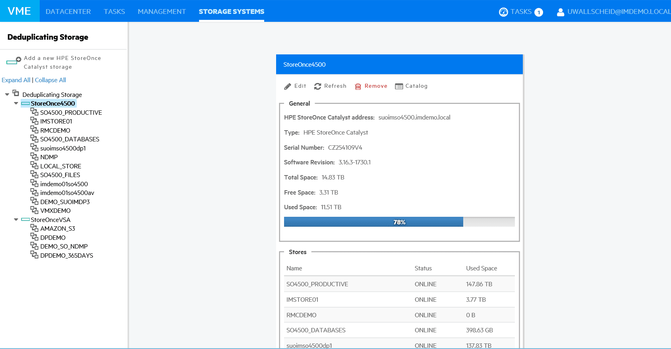Click the Catalog button label
Viewport: 671px width, 349px height.
coord(416,86)
